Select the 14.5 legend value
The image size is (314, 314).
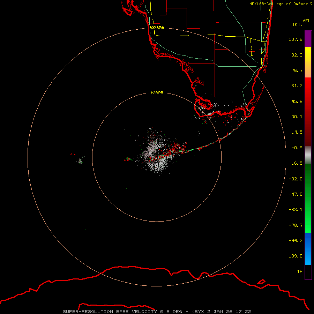click(297, 132)
